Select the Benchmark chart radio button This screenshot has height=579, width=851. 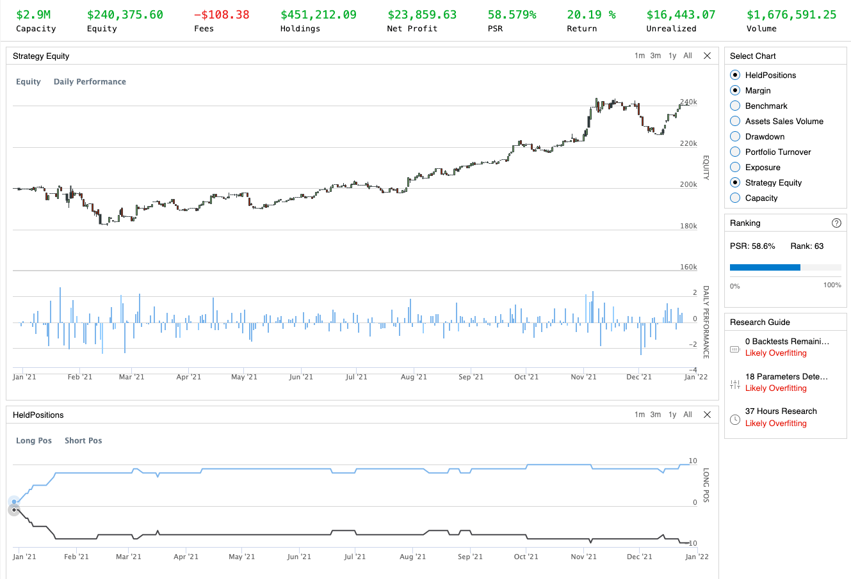[735, 106]
